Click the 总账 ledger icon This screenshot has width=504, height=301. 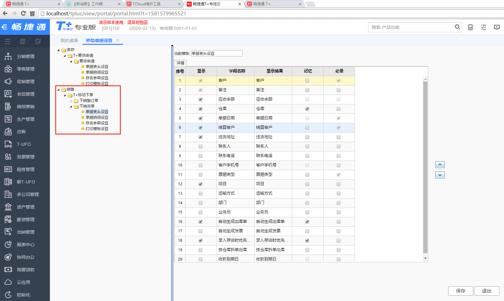(8, 132)
